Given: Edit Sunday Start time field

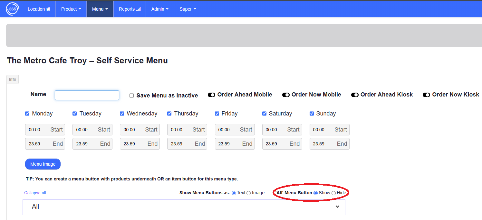Looking at the screenshot, I should (330, 130).
